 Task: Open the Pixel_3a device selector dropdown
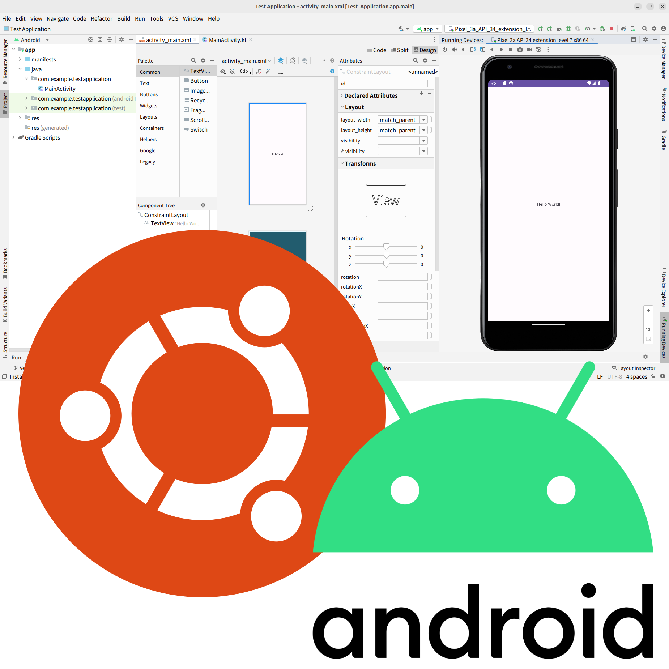click(490, 29)
